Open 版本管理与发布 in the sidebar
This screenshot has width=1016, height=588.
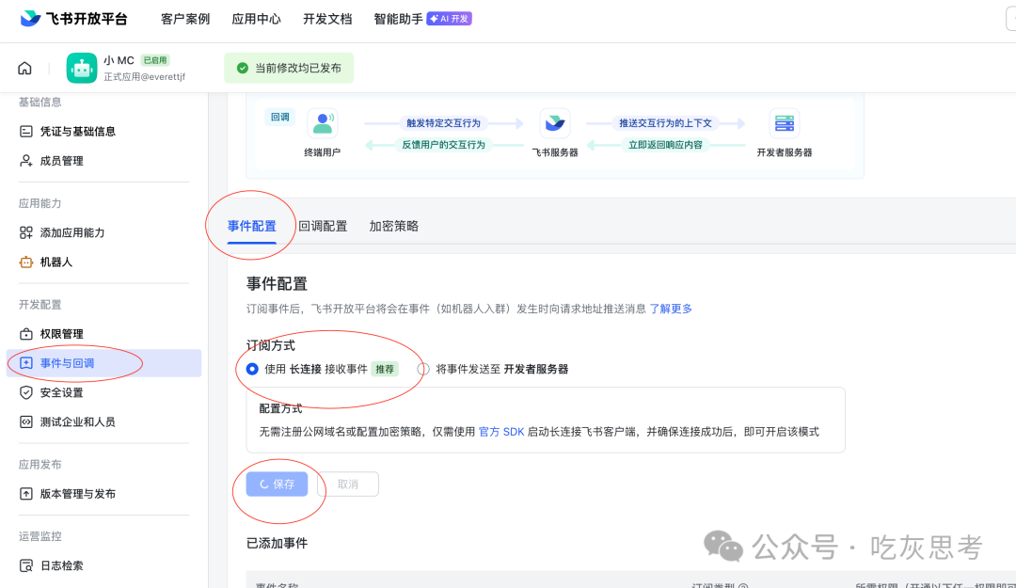[x=78, y=494]
